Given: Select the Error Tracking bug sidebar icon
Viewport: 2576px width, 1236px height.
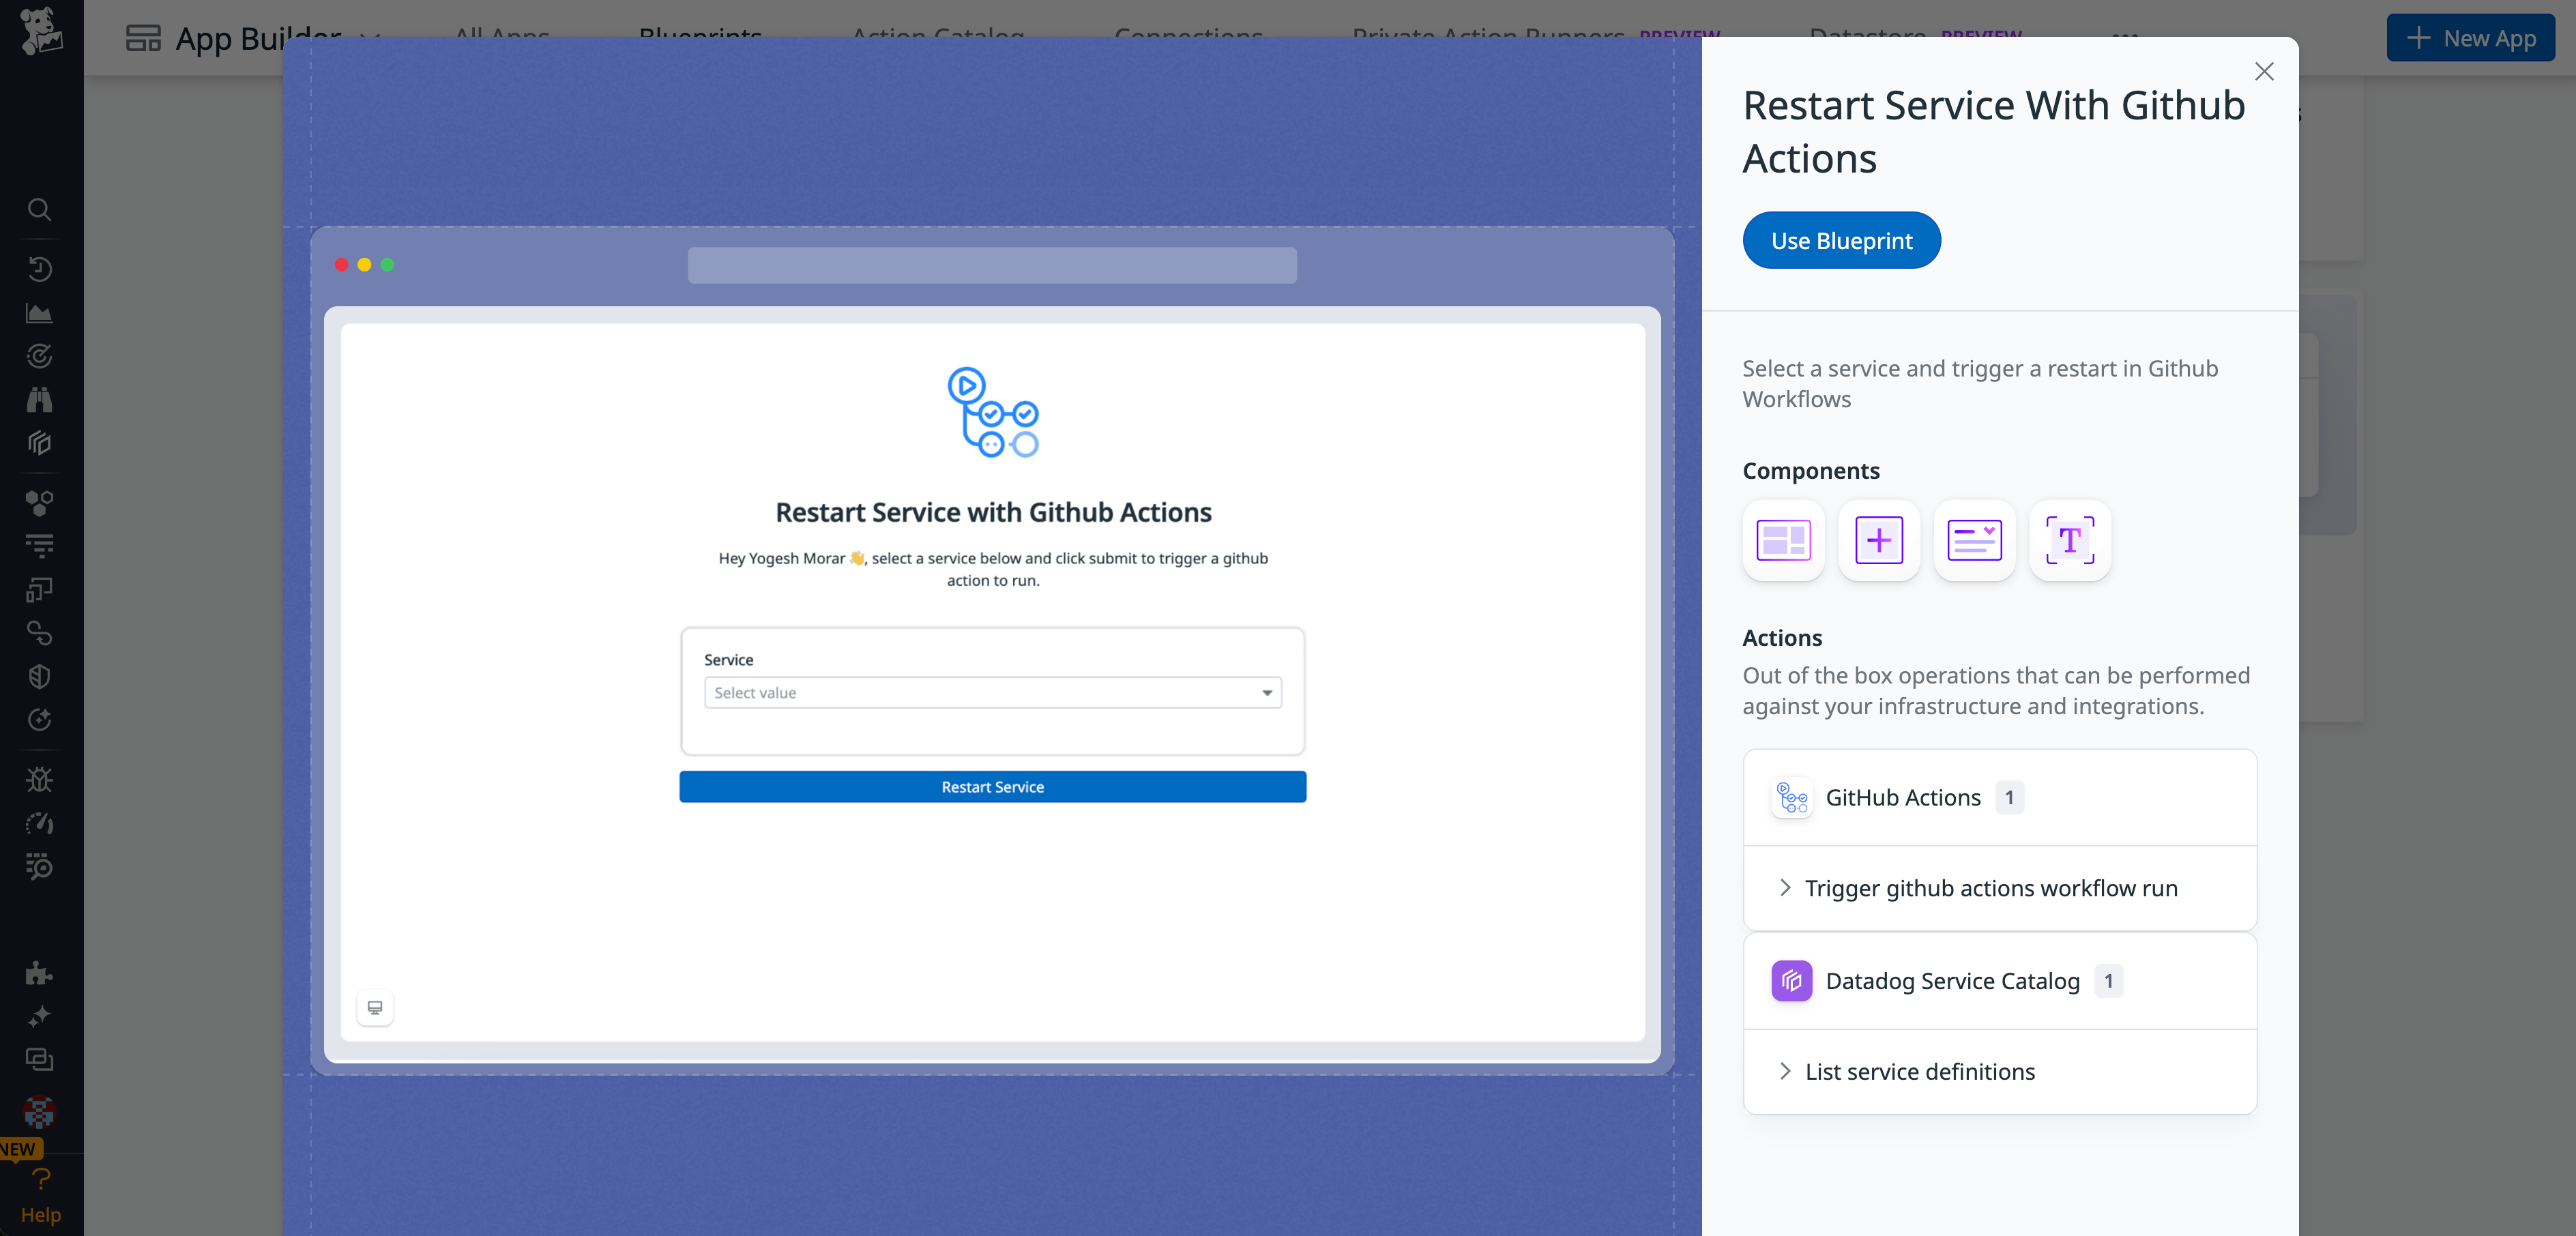Looking at the screenshot, I should pyautogui.click(x=40, y=780).
